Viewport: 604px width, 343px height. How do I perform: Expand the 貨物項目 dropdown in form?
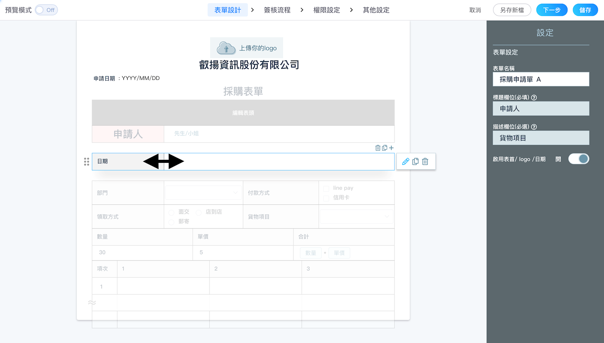pos(356,216)
